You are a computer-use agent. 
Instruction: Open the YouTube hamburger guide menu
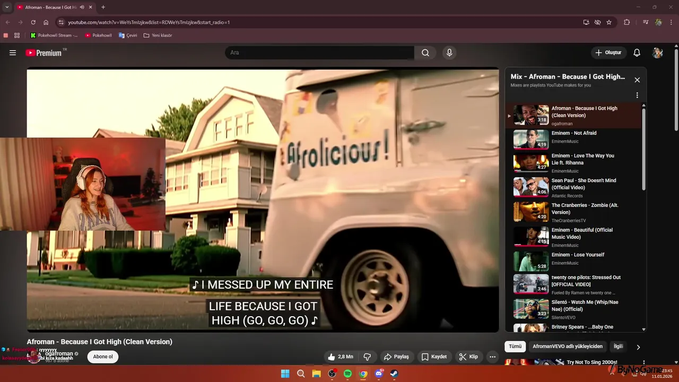click(13, 53)
